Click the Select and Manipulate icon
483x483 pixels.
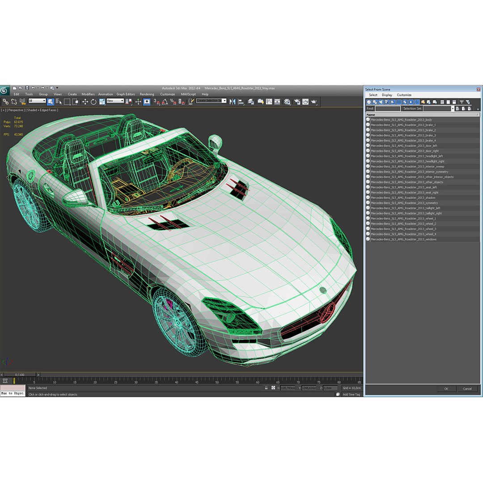138,102
